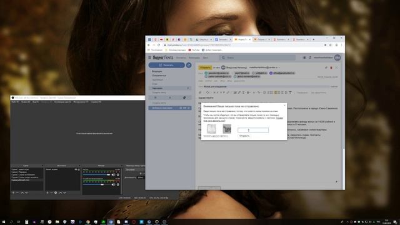Refresh the mailbox with the round button
Viewport: 400px width, 225px height.
click(x=189, y=65)
